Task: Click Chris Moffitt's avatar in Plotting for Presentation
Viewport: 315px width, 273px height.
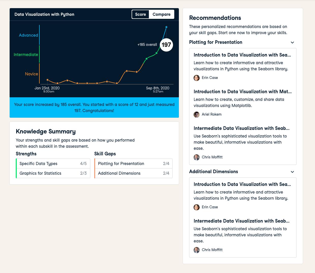Action: click(x=197, y=157)
